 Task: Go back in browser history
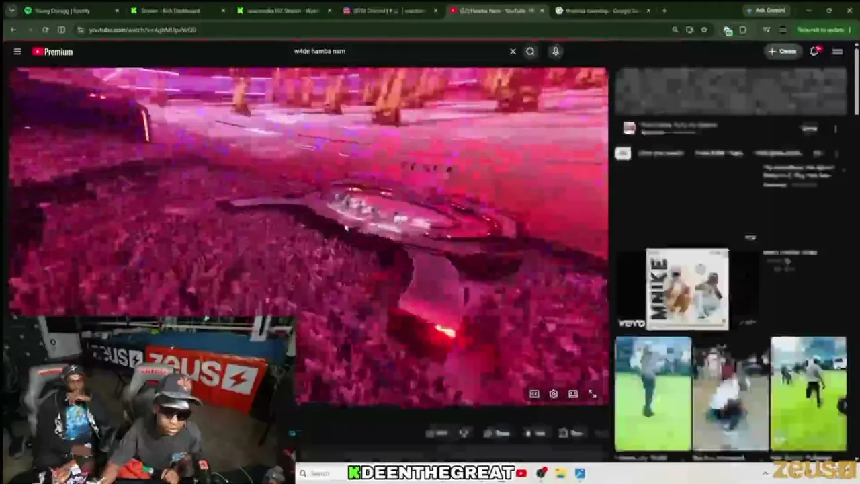[13, 30]
